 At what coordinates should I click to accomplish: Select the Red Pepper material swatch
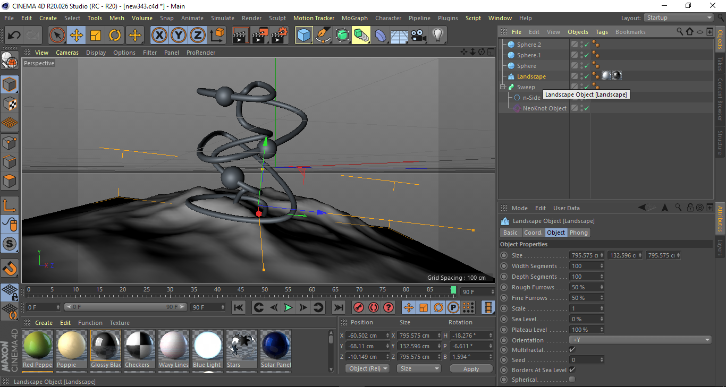tap(38, 349)
